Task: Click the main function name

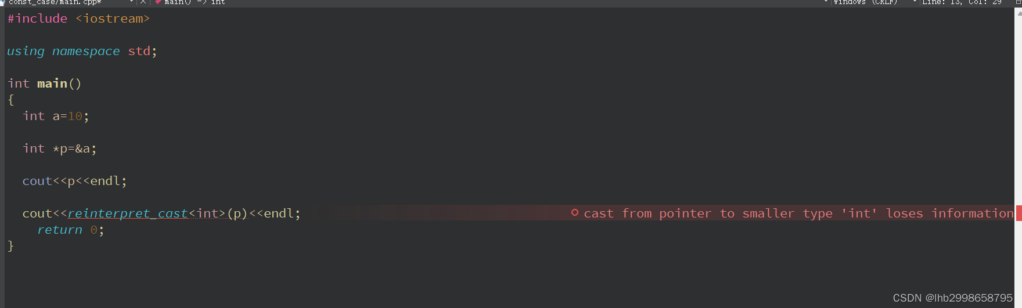Action: tap(52, 84)
